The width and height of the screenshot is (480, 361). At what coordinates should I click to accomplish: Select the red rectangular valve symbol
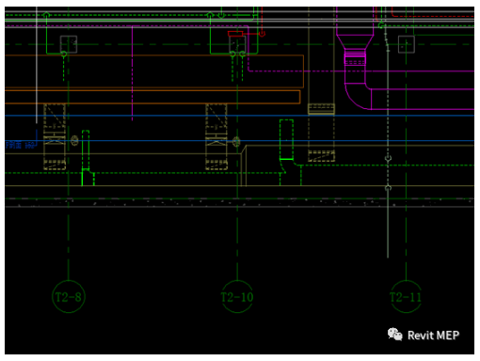(x=235, y=34)
